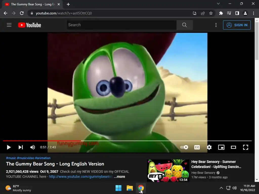The height and width of the screenshot is (194, 259).
Task: Open the Windows Start menu
Action: click(118, 188)
